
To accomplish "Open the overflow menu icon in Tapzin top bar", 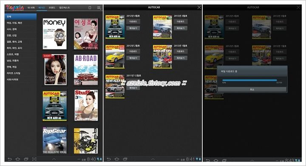I will pyautogui.click(x=99, y=8).
